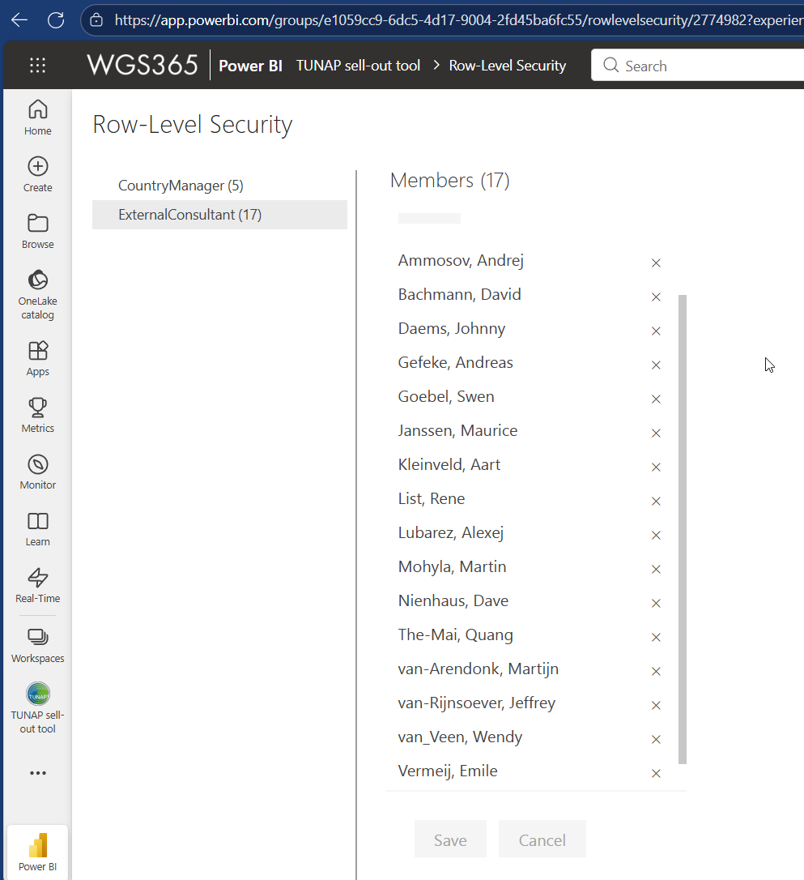Open the Browse section
Viewport: 804px width, 880px height.
pos(37,231)
